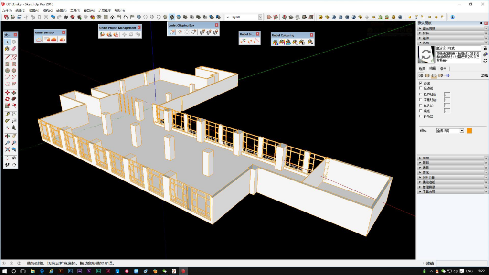Select the arrow Select tool
Screen dimensions: 489x275
[x=8, y=42]
